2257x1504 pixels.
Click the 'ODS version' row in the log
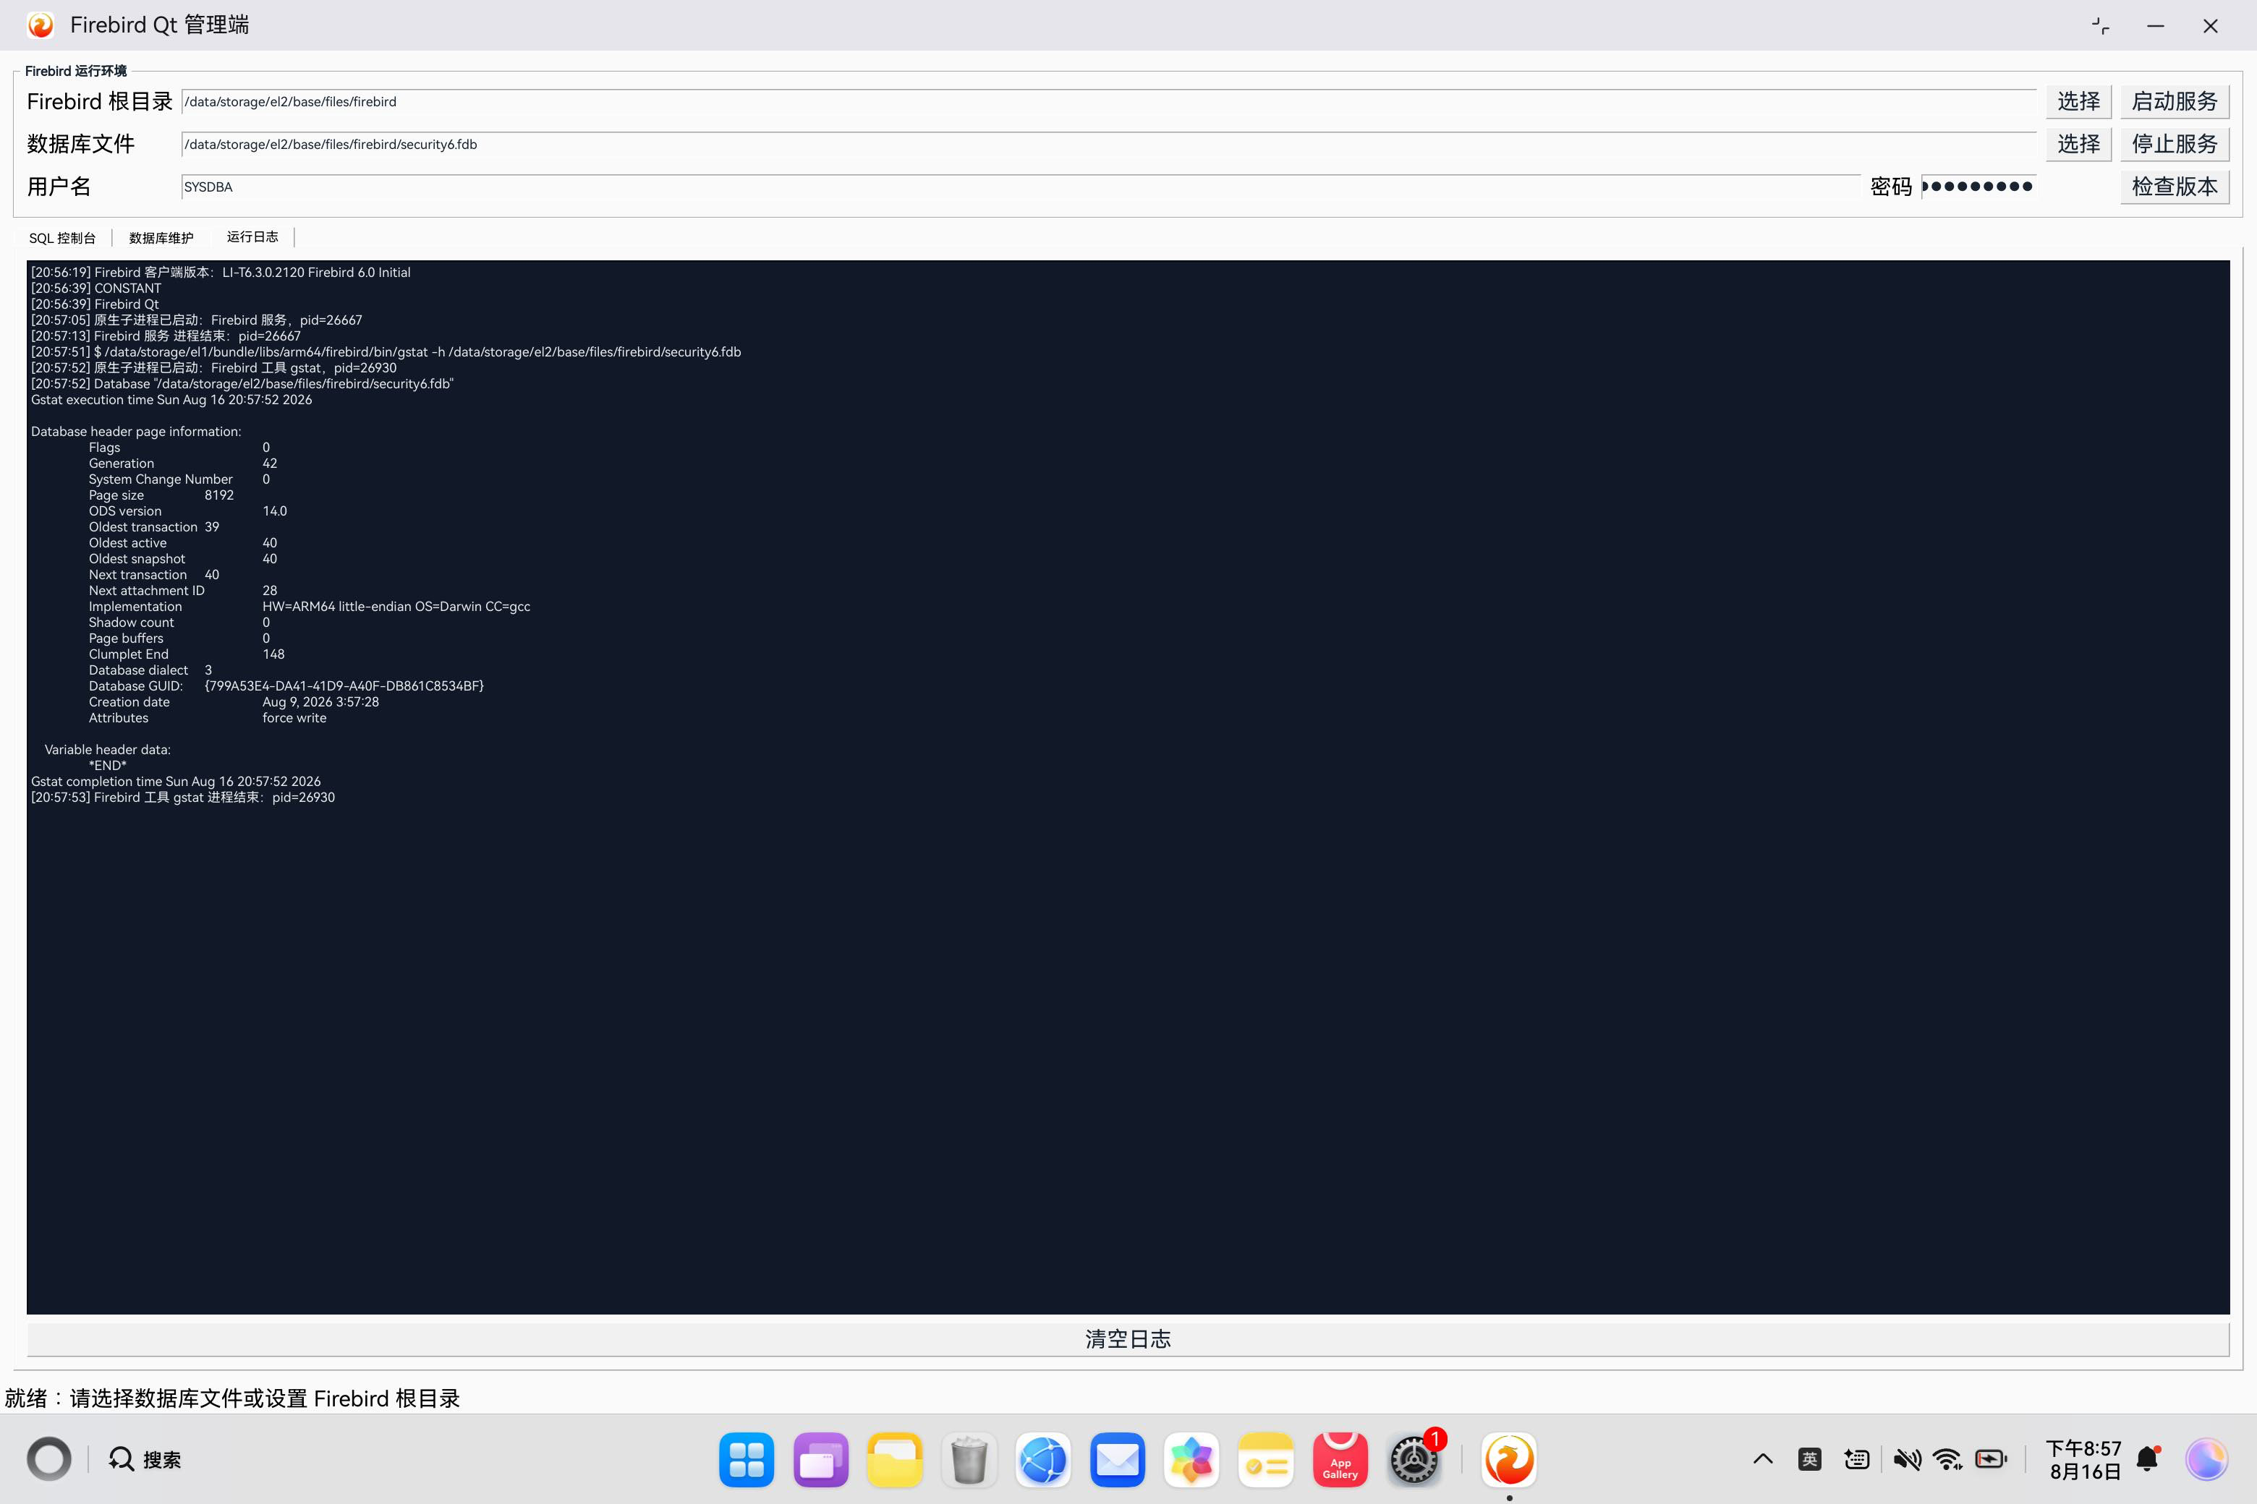point(188,511)
